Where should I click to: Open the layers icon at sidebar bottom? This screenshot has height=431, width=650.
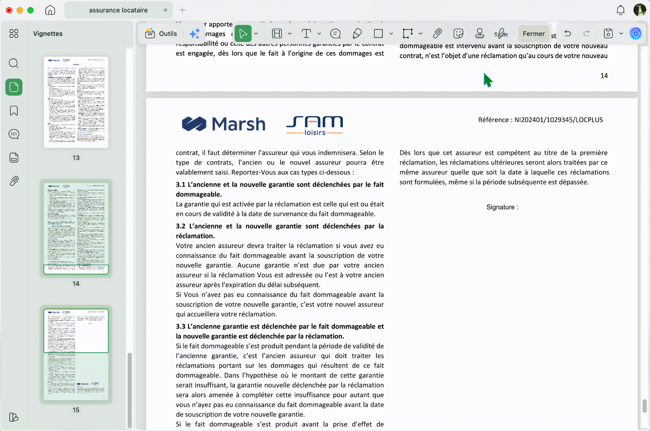point(14,417)
